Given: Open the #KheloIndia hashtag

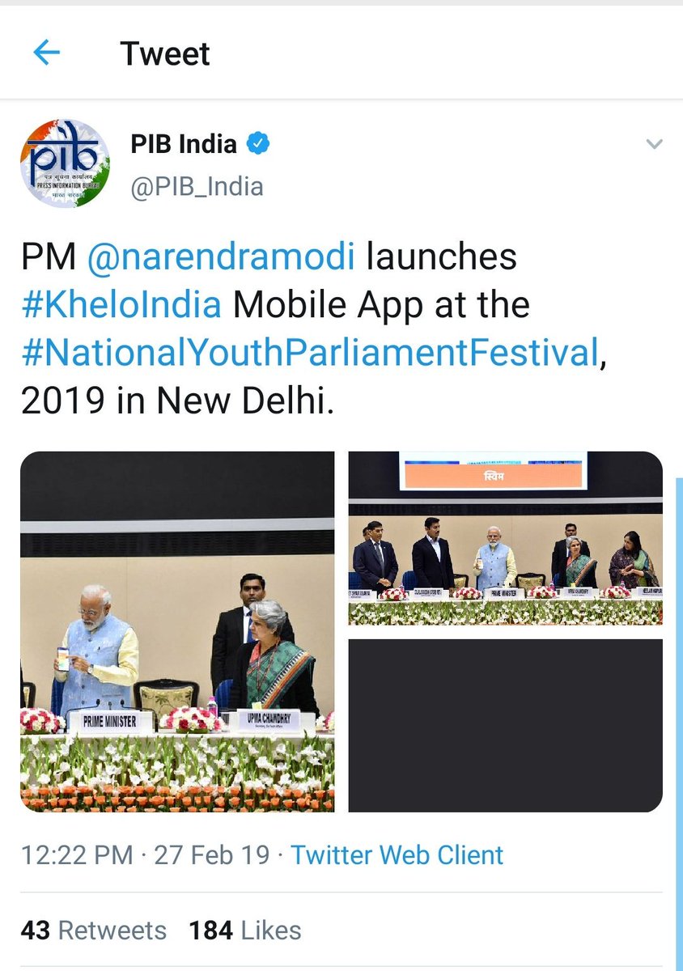Looking at the screenshot, I should 121,305.
